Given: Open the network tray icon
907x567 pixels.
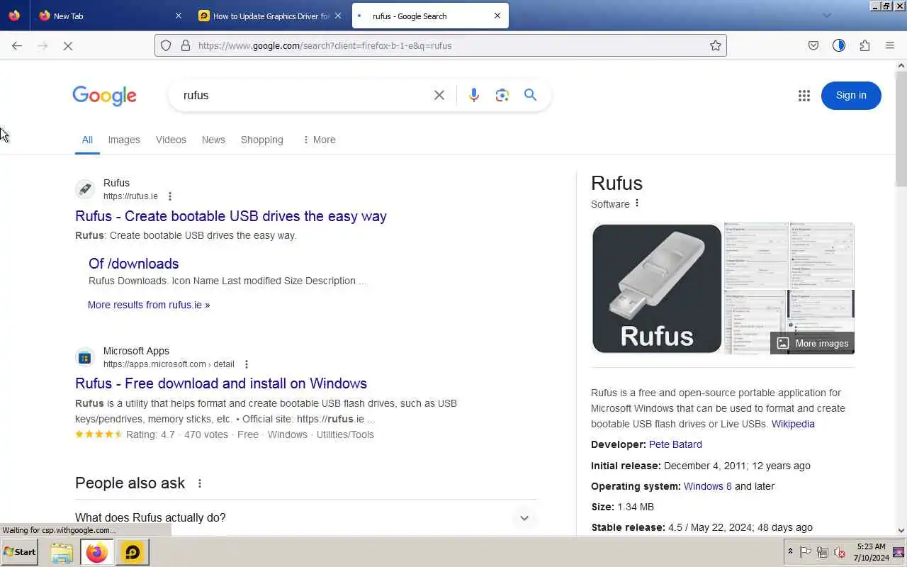Looking at the screenshot, I should pyautogui.click(x=823, y=552).
